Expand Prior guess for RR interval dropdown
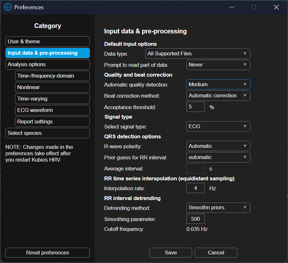The image size is (288, 263). tap(218, 157)
